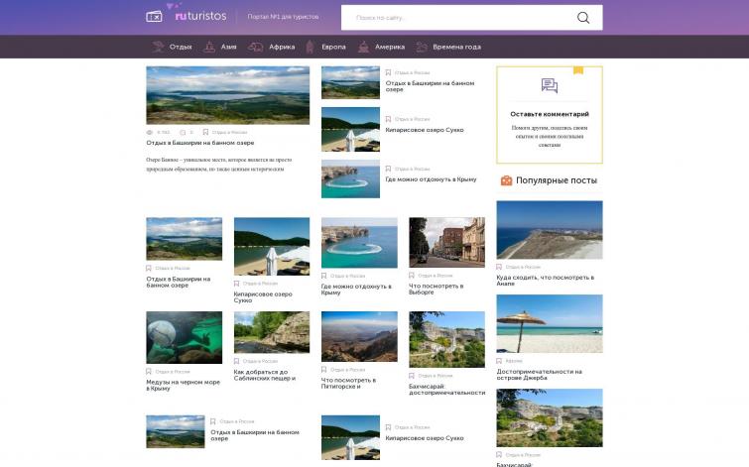The image size is (749, 467).
Task: Open the large featured Банное озеро image
Action: coord(228,95)
